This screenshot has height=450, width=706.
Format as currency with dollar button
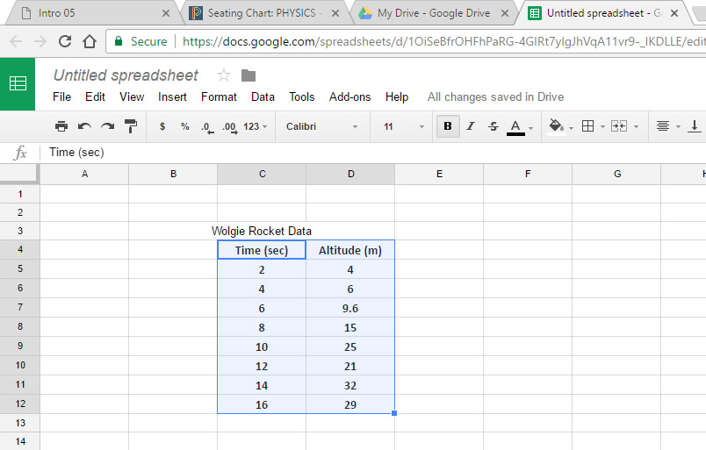click(x=162, y=126)
